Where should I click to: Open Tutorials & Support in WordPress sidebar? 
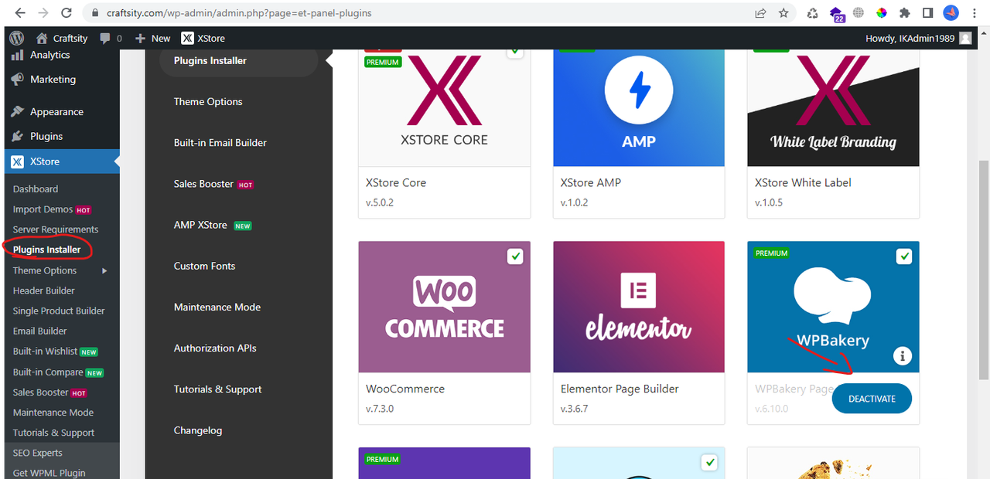53,433
